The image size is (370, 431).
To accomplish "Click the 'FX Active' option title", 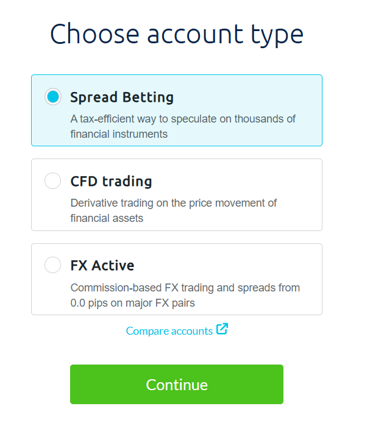I will click(102, 265).
